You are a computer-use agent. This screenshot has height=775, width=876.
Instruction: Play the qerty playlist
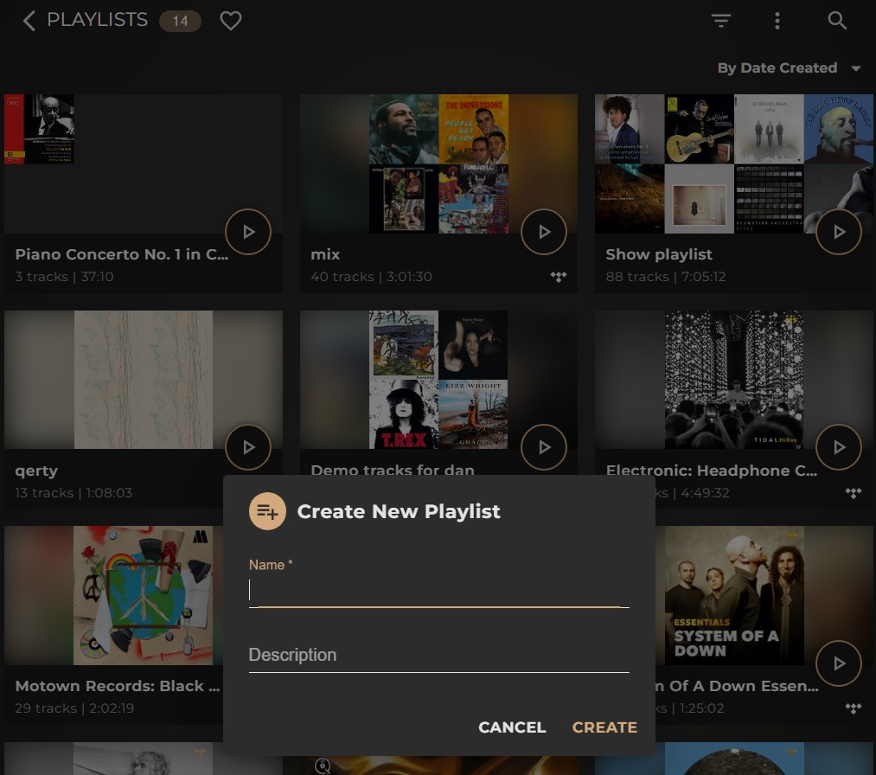(x=248, y=448)
